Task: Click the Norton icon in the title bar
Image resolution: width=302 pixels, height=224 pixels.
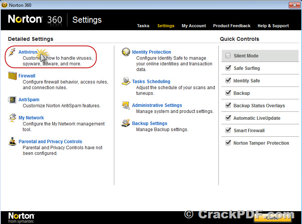Action: tap(4, 5)
